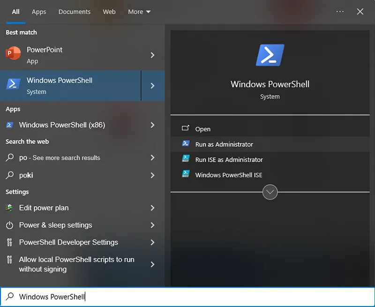Expand the More filter dropdown
Image resolution: width=375 pixels, height=307 pixels.
click(x=139, y=12)
